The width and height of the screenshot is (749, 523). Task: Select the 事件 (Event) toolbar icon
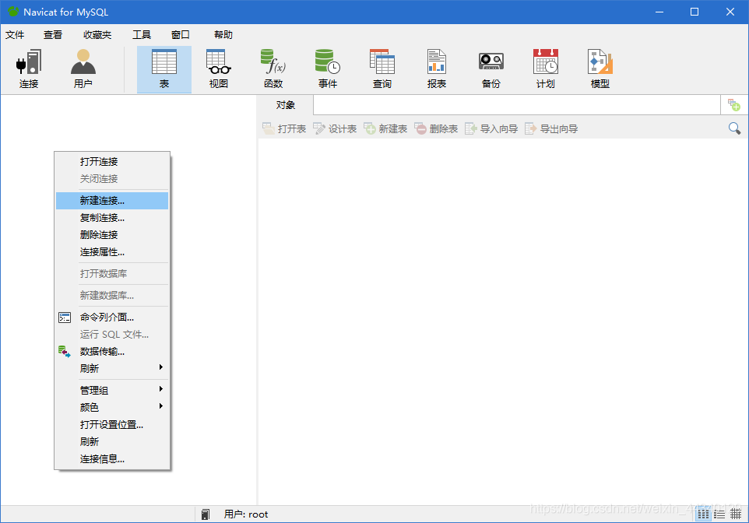(327, 68)
